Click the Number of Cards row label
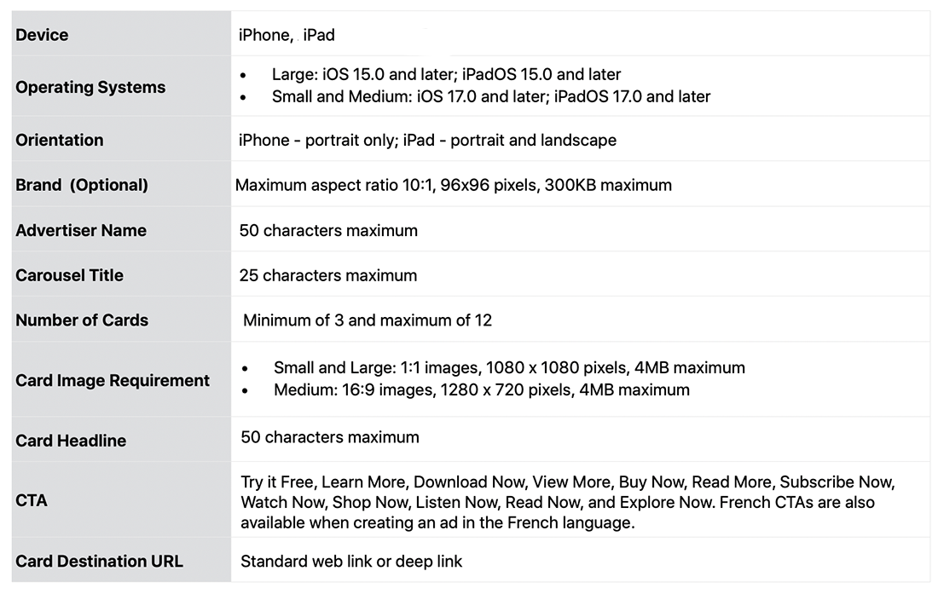This screenshot has height=594, width=938. pos(82,320)
